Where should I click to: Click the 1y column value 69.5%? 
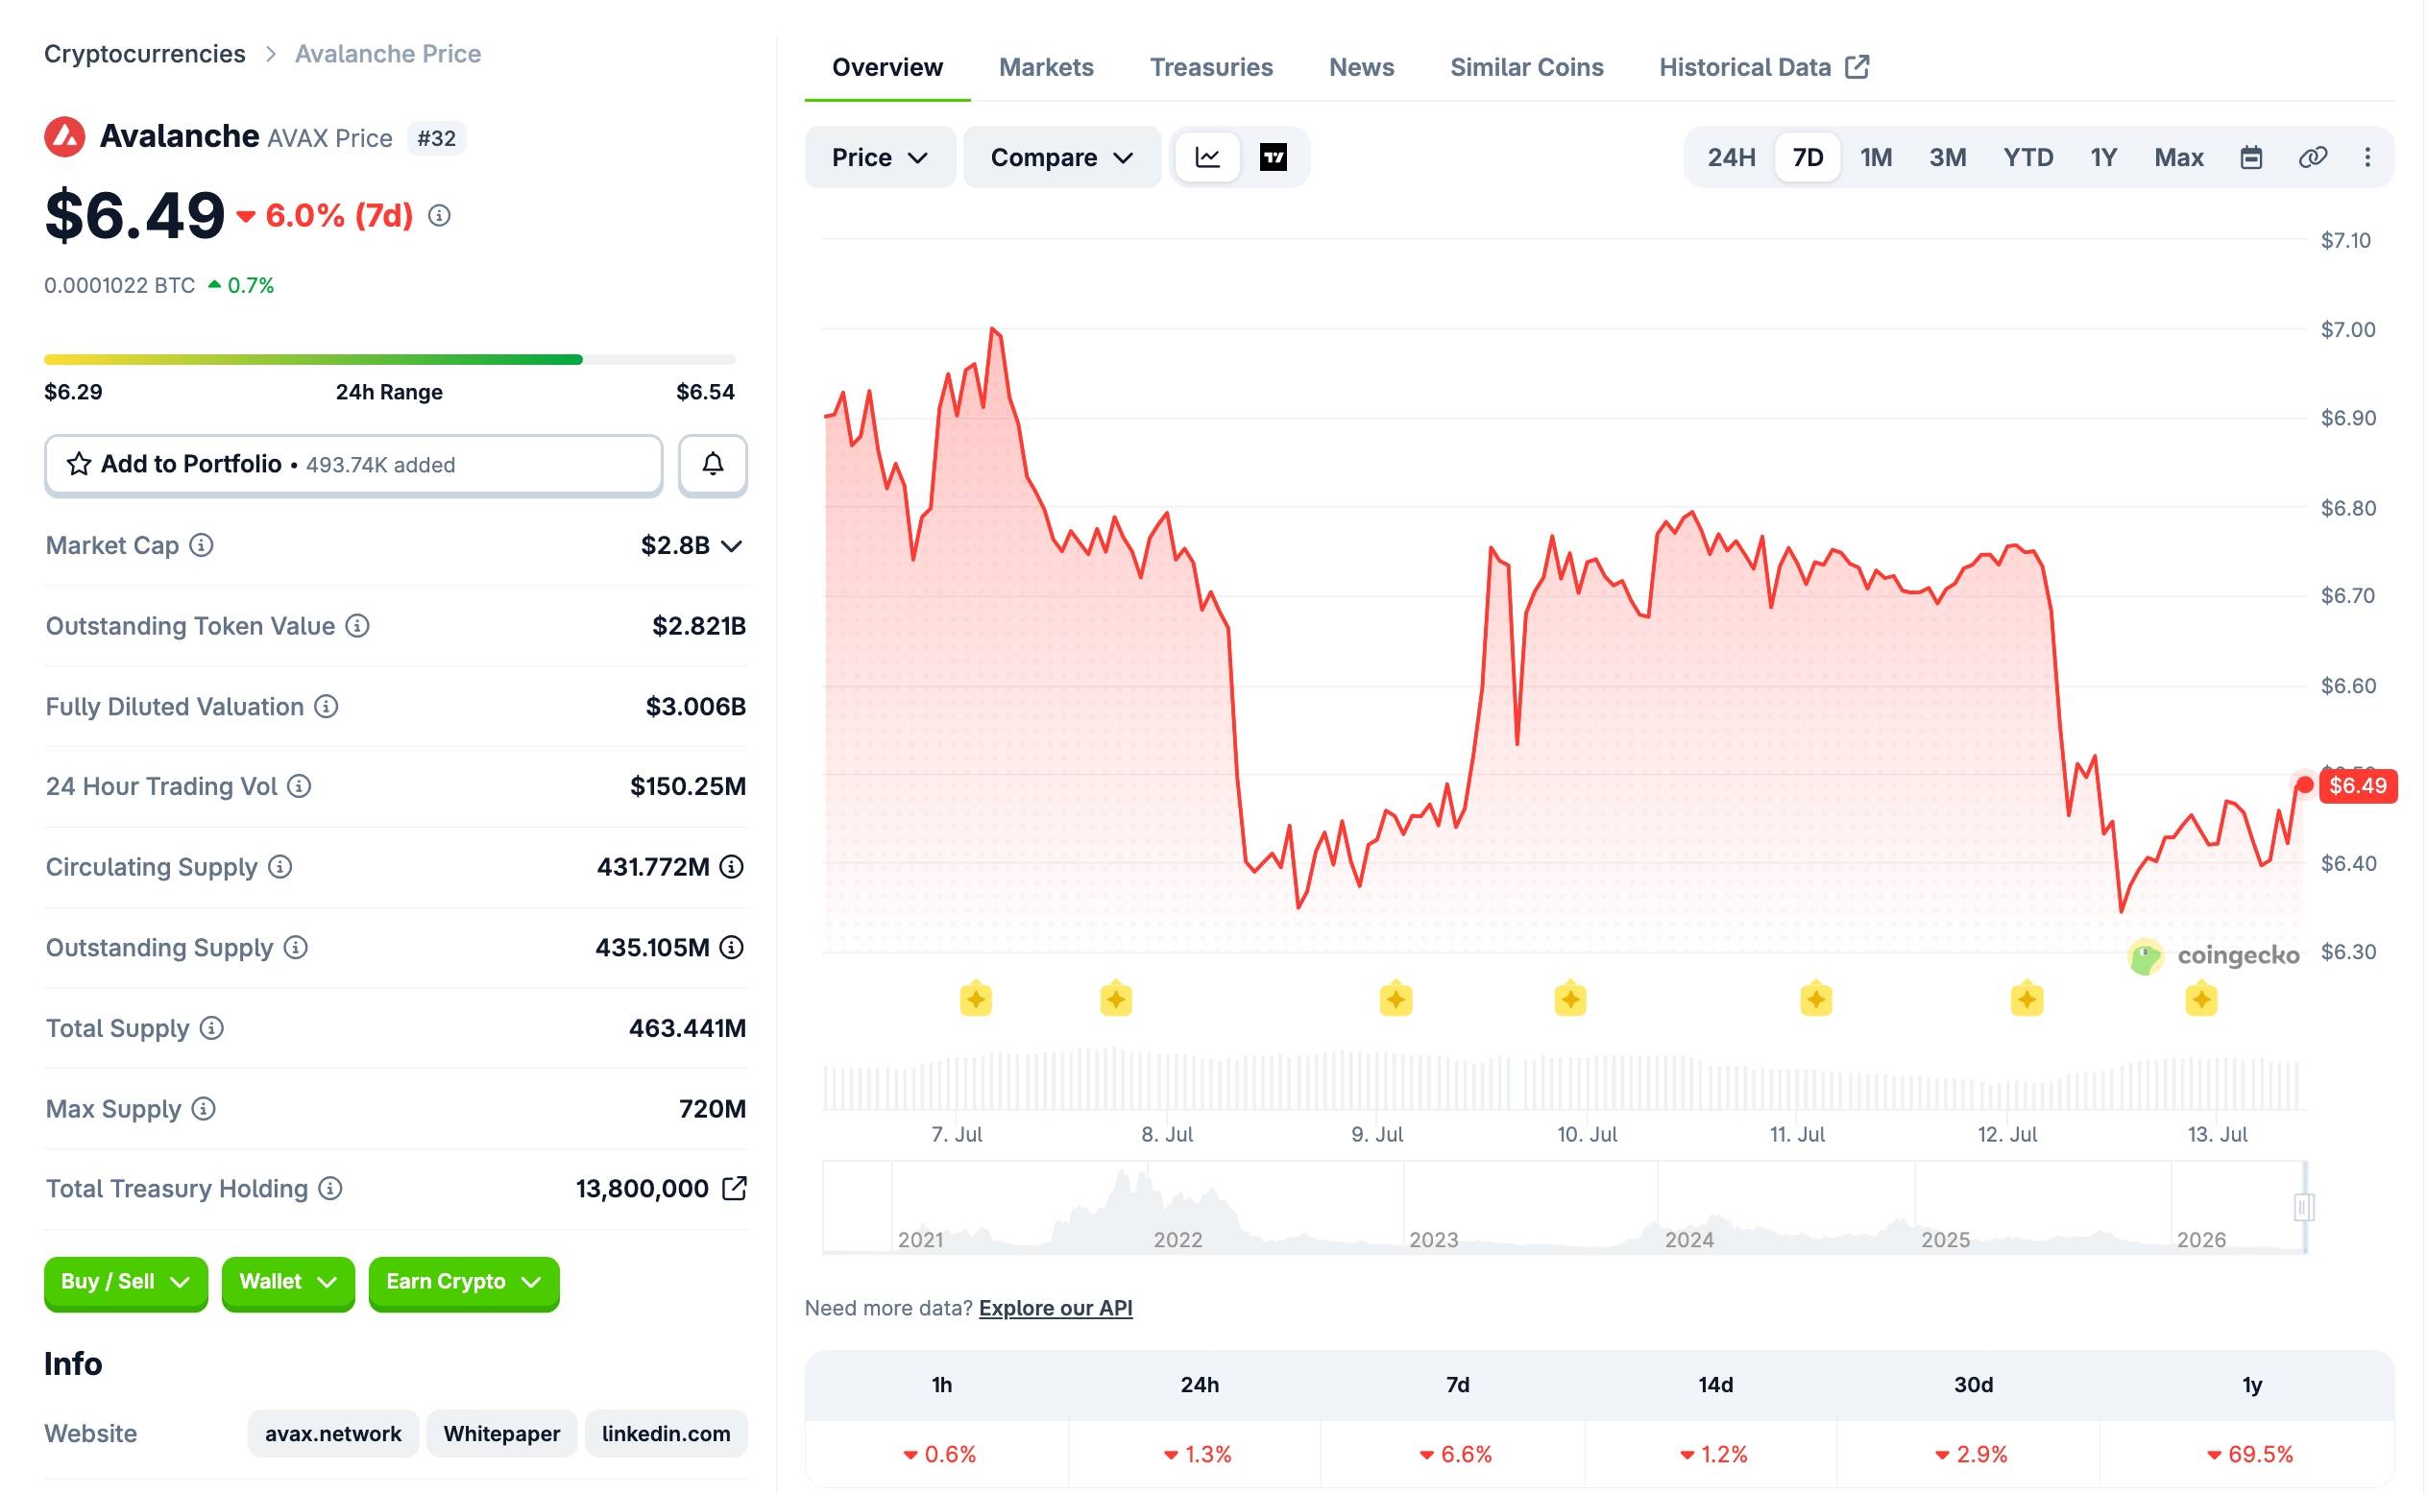coord(2252,1456)
